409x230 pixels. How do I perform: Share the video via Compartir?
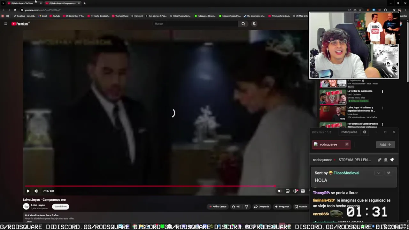261,207
